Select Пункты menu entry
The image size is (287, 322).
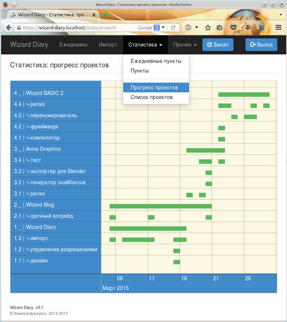click(x=156, y=71)
